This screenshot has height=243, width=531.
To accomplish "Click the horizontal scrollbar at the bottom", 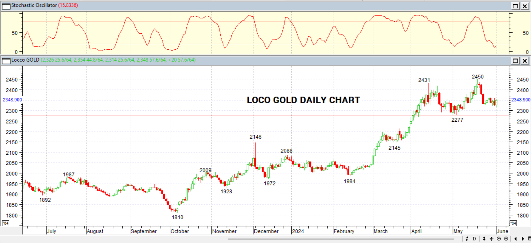I will pyautogui.click(x=341, y=239).
